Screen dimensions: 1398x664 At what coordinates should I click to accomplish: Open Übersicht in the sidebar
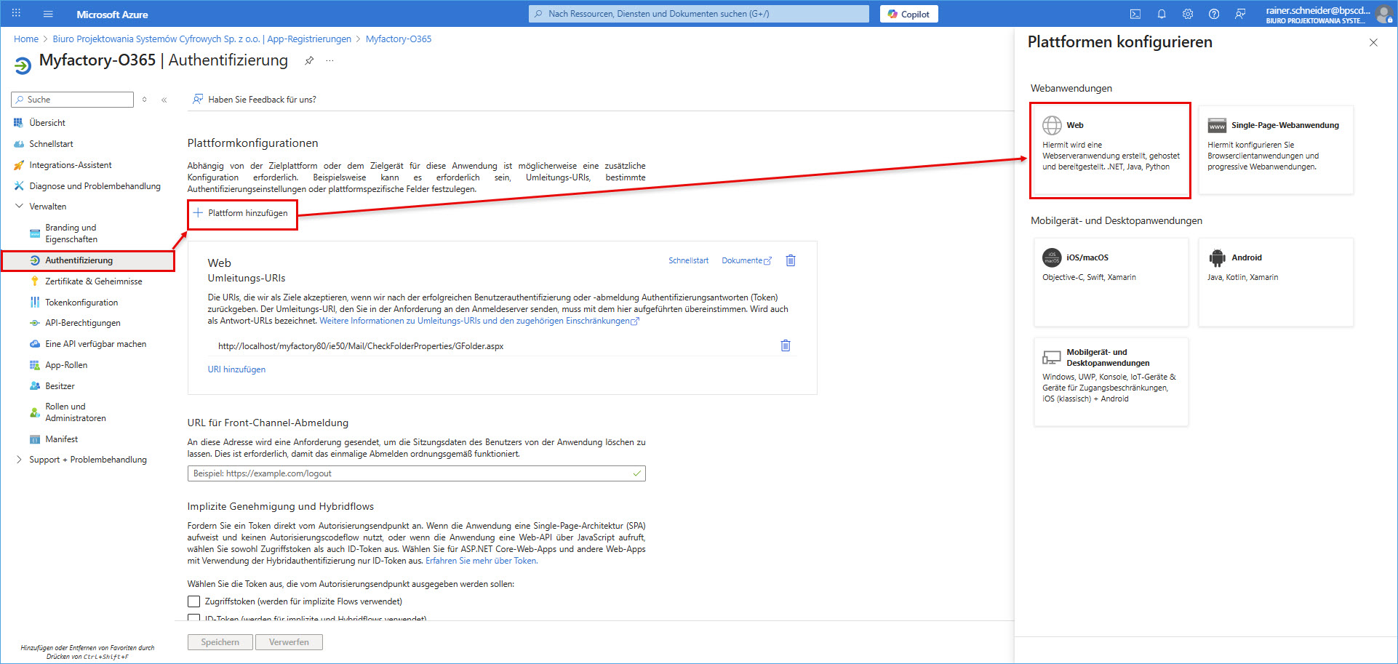(47, 123)
